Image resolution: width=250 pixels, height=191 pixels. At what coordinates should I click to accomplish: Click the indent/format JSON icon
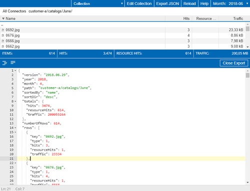(x=4, y=63)
